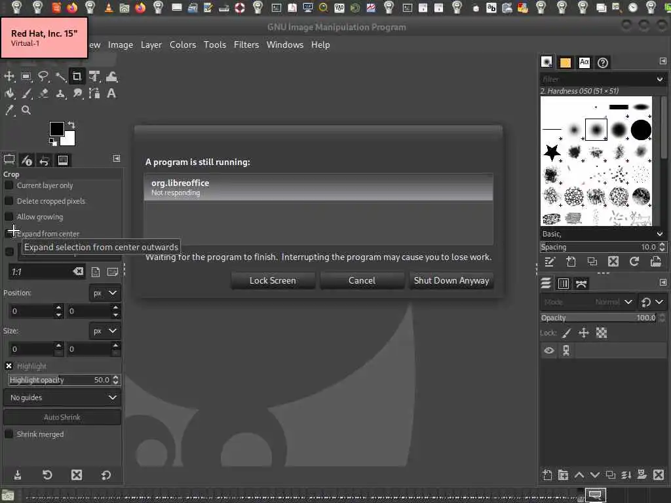Open the Tools menu

(214, 45)
